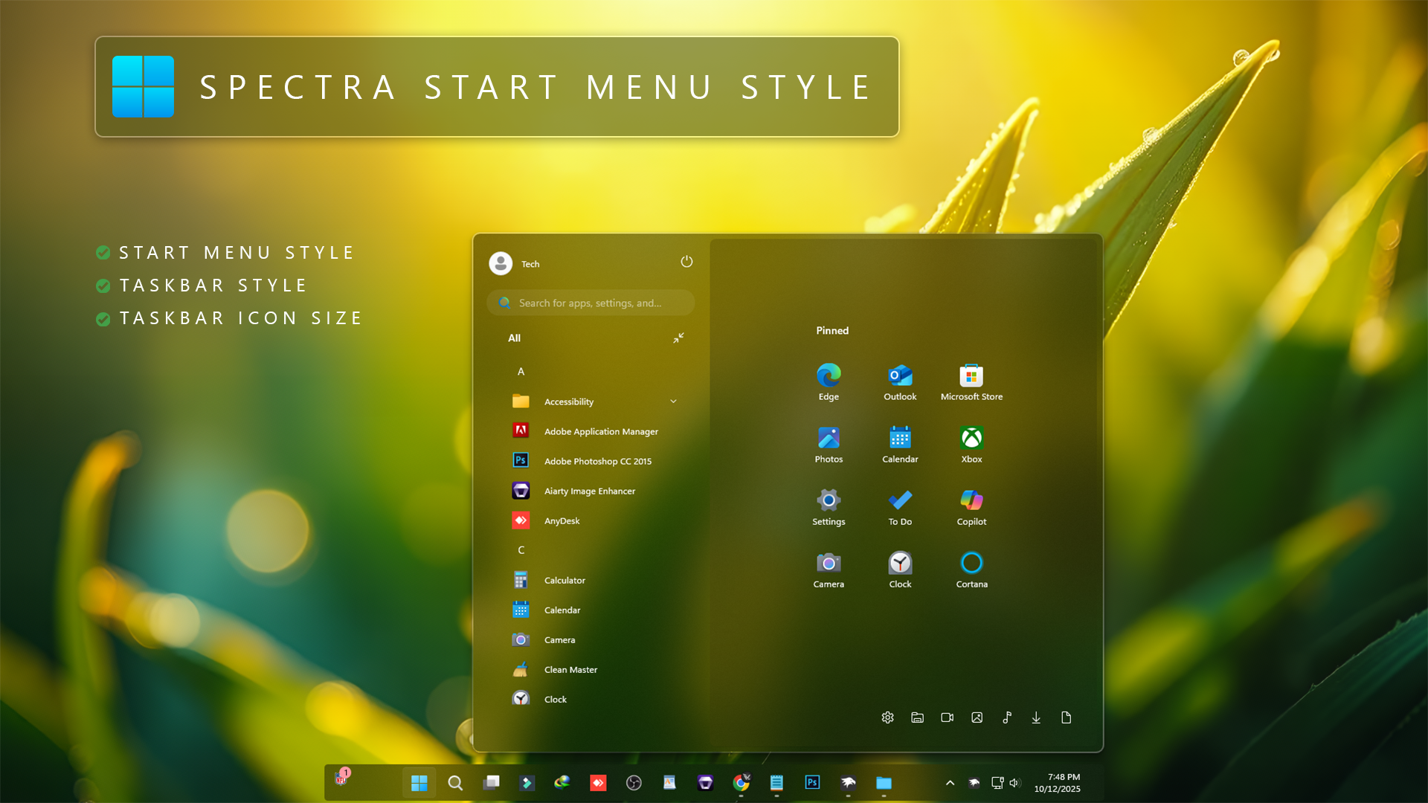
Task: Collapse the All apps list
Action: coord(678,338)
